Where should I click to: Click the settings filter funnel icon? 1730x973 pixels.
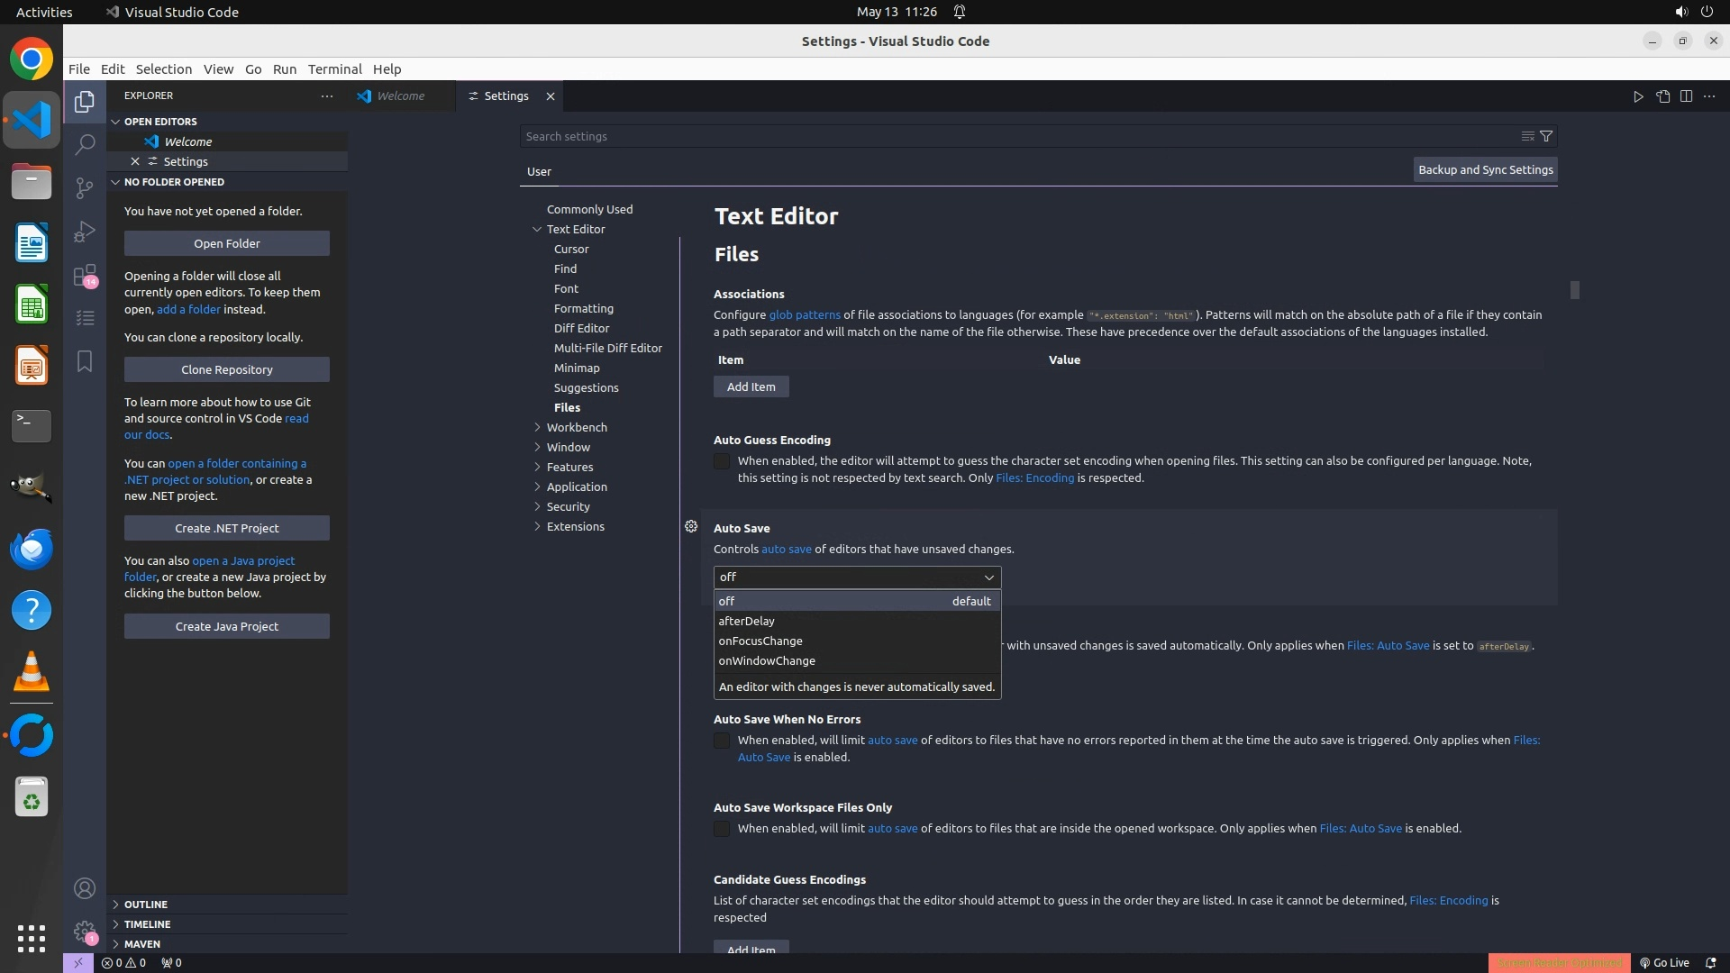(1546, 136)
